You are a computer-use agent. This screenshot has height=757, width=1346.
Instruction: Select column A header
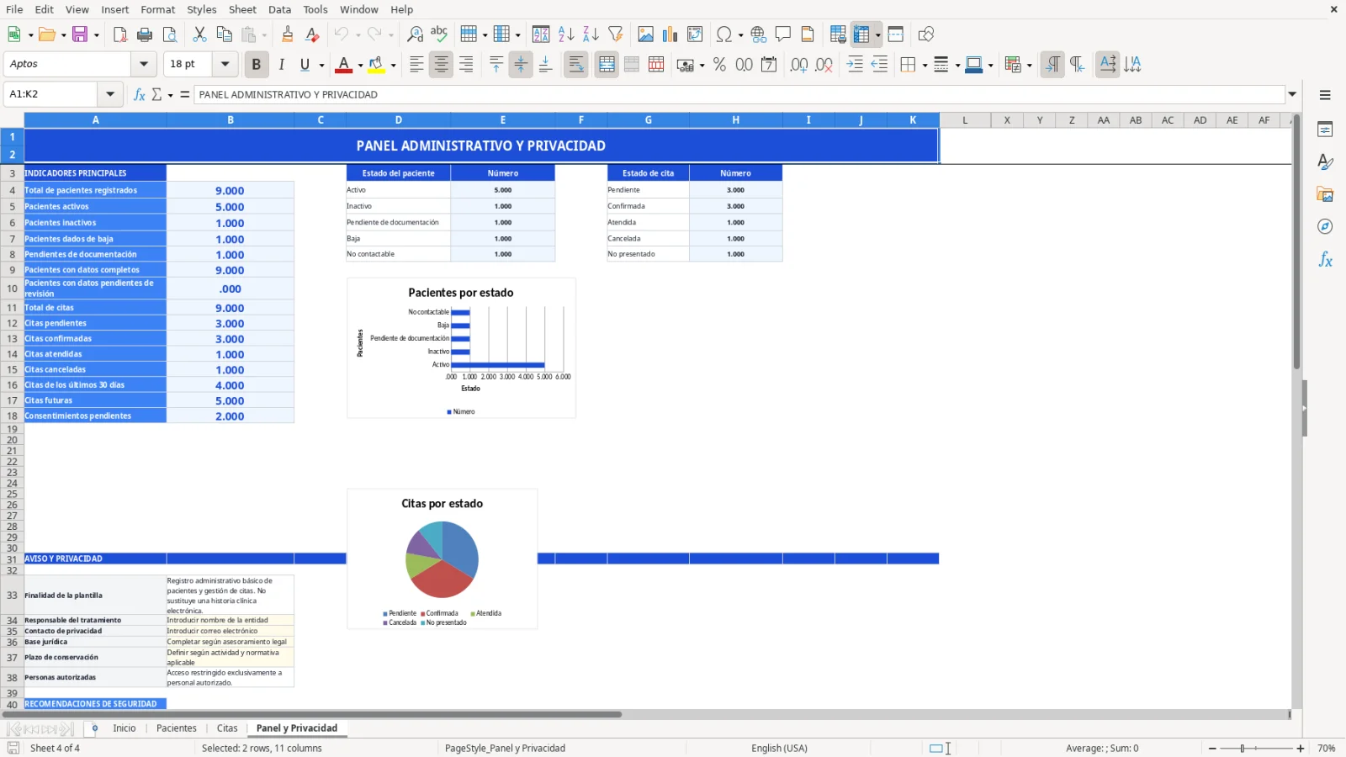pyautogui.click(x=96, y=120)
